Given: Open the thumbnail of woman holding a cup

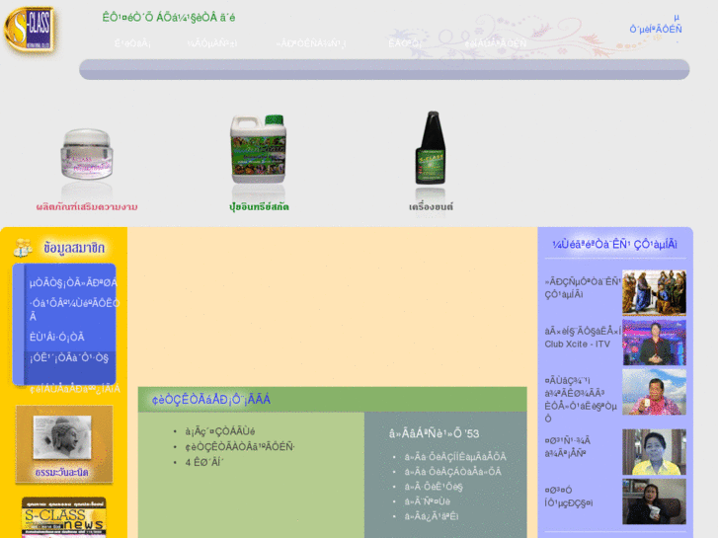Looking at the screenshot, I should pos(654,501).
